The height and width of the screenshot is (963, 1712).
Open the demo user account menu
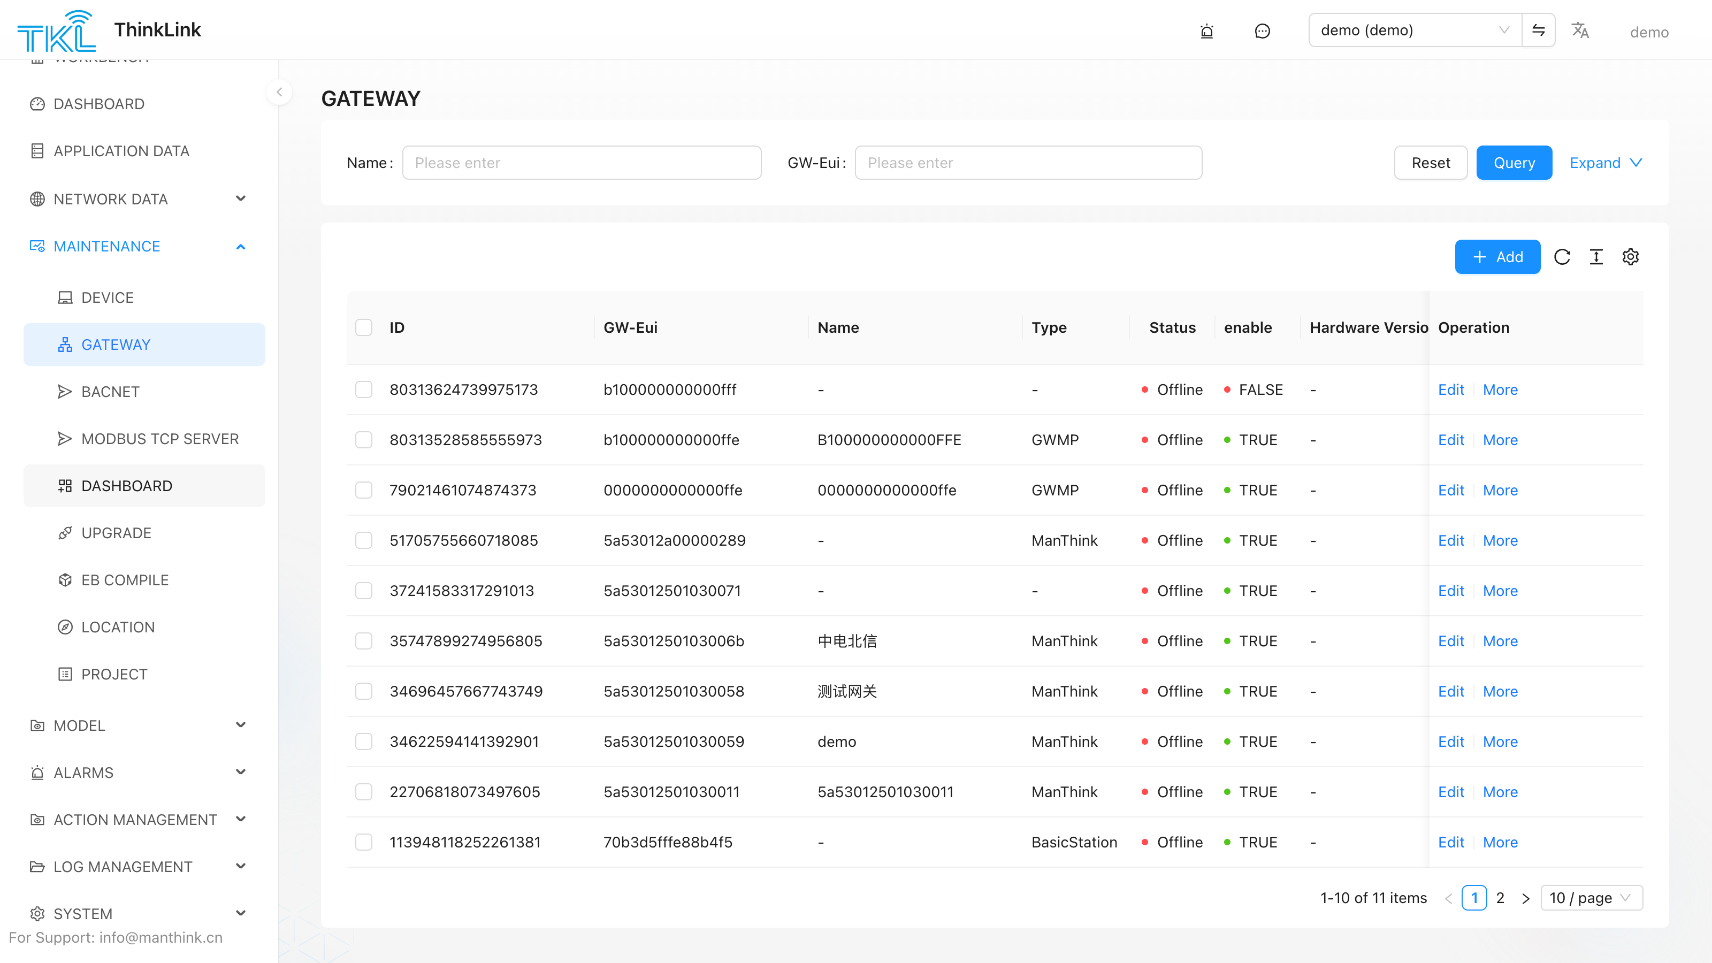point(1649,32)
